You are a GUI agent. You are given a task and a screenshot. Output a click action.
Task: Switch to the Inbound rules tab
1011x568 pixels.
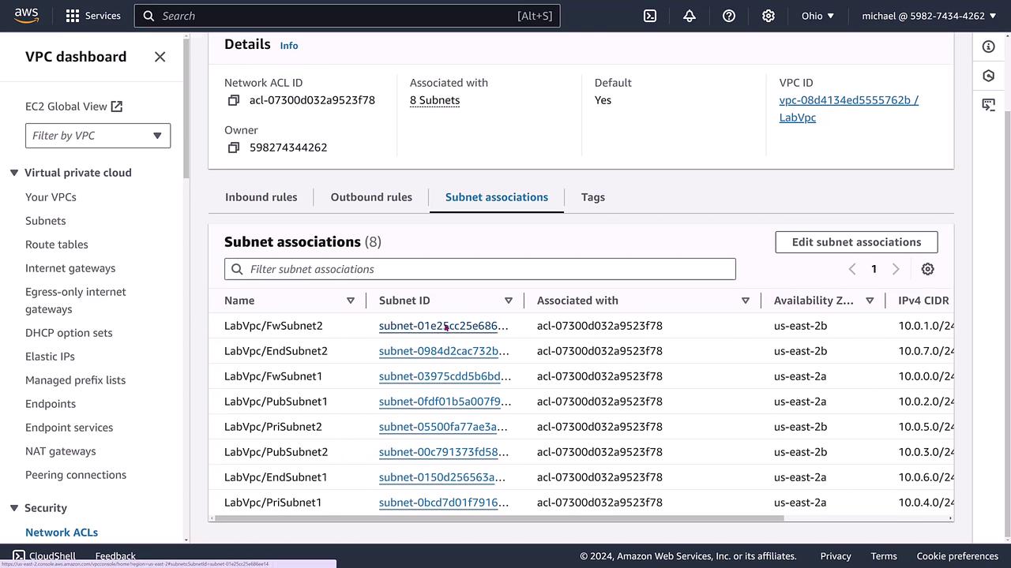261,197
